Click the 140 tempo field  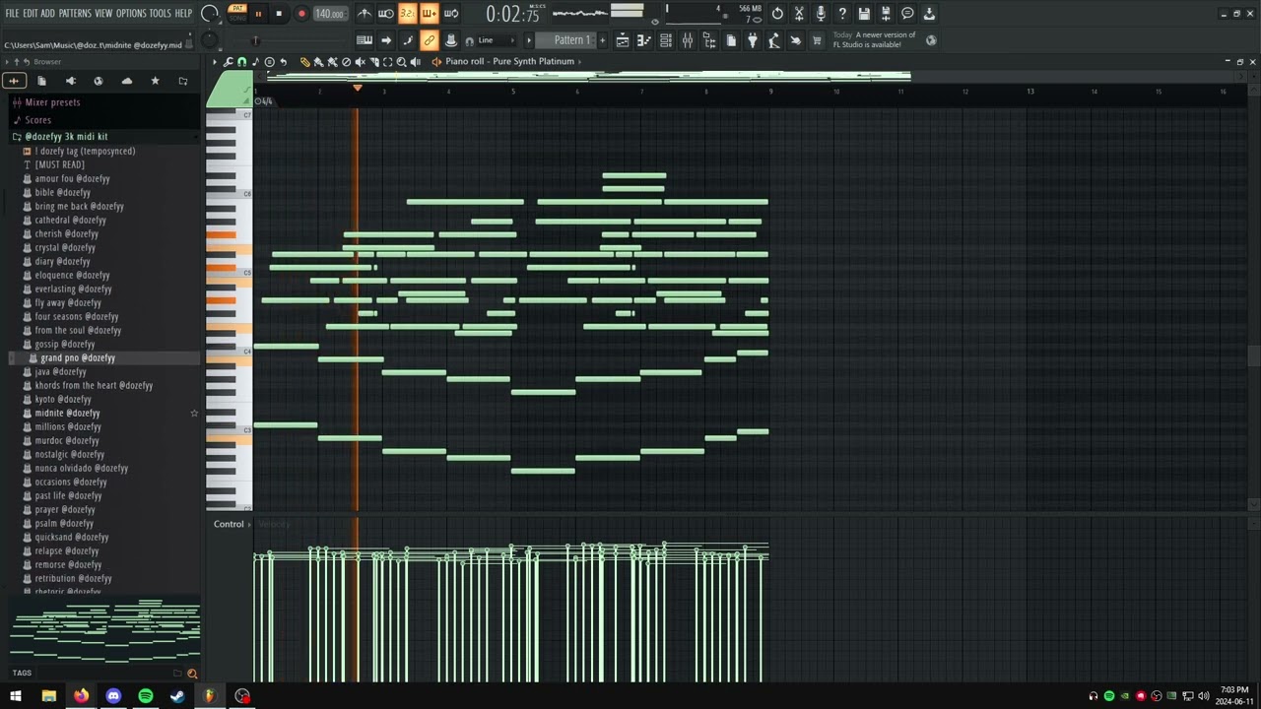point(330,14)
